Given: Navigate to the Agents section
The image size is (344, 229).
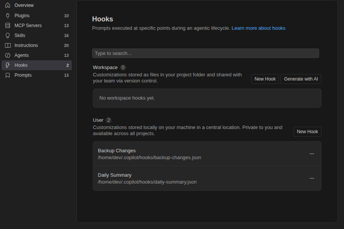Looking at the screenshot, I should (37, 55).
